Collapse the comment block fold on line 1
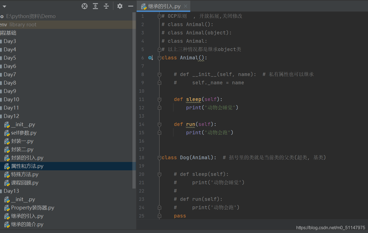 point(159,16)
